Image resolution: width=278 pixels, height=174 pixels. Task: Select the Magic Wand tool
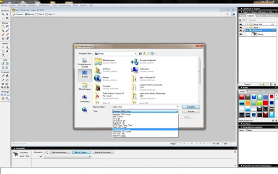(3, 30)
